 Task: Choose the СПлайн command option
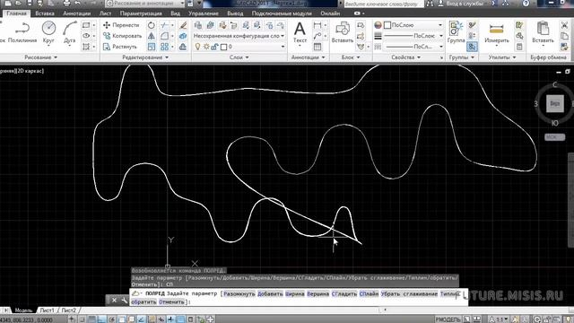click(369, 293)
